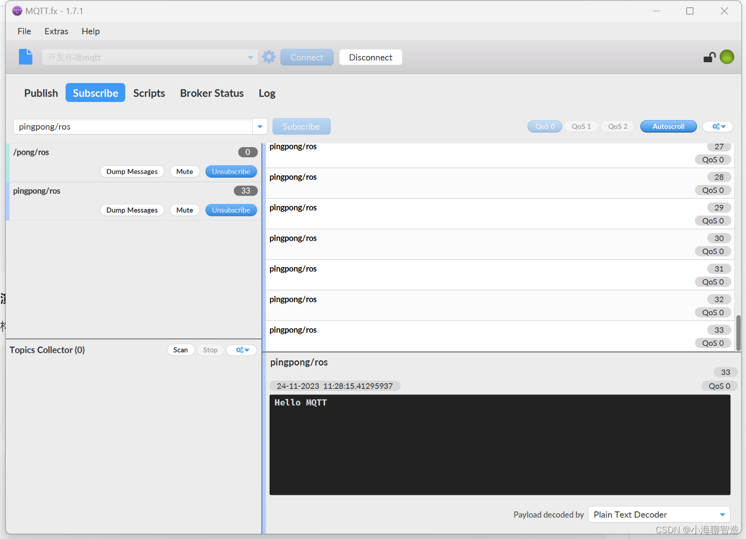The width and height of the screenshot is (746, 539).
Task: Select the QoS 2 quality level
Action: (617, 126)
